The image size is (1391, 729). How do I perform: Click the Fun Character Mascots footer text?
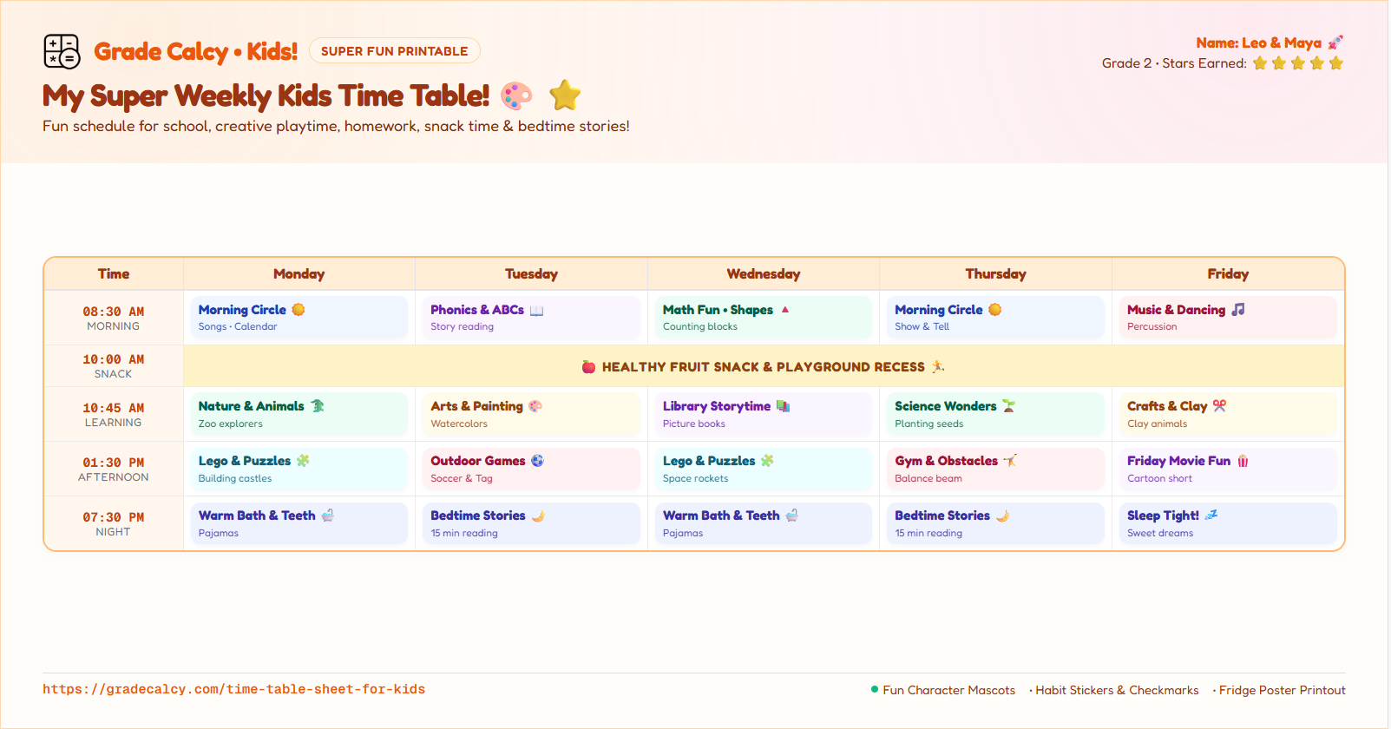pyautogui.click(x=949, y=691)
